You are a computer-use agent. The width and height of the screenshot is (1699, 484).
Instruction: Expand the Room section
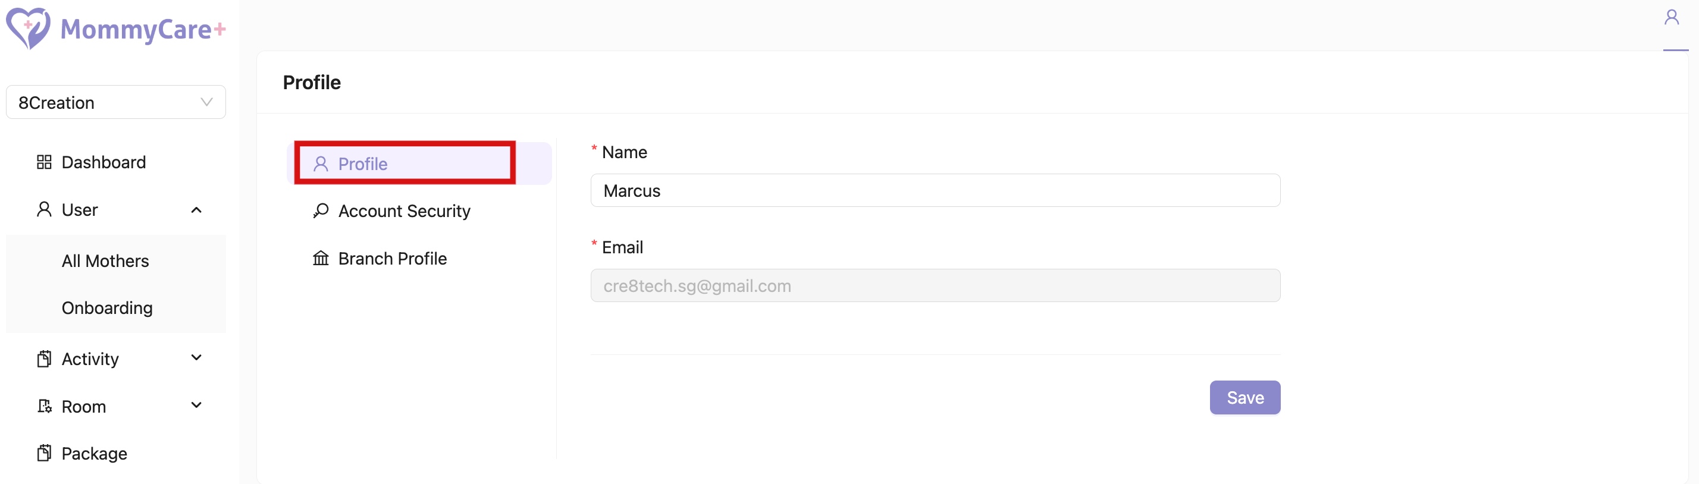(196, 406)
